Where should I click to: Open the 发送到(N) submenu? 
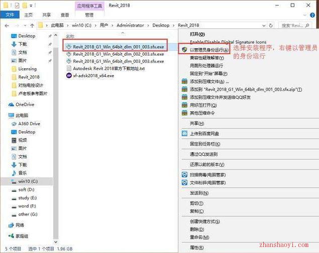199,193
